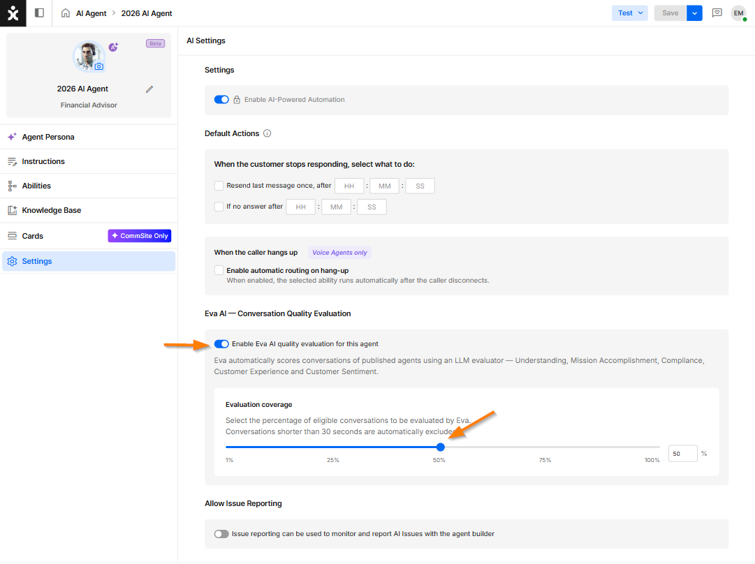The image size is (755, 564).
Task: Click 2026 AI Agent breadcrumb
Action: pyautogui.click(x=147, y=13)
